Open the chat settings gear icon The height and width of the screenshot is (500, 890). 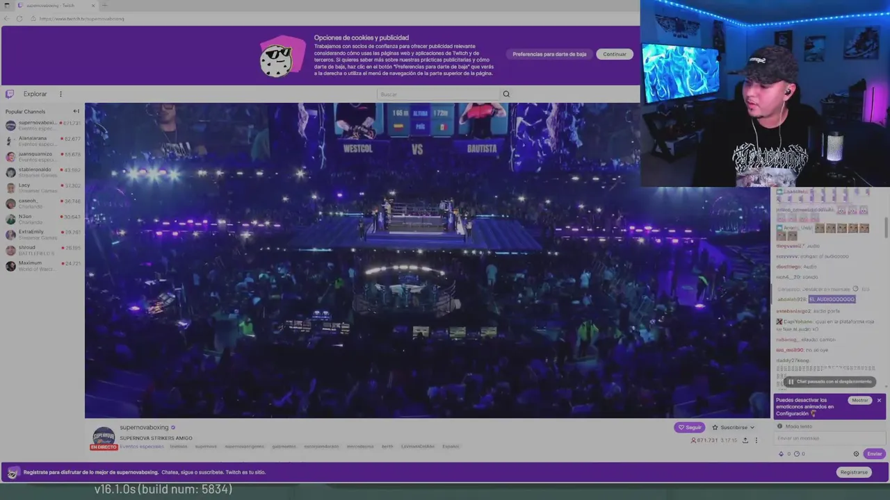857,453
